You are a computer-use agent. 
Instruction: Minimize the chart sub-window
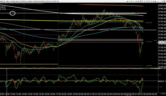pos(160,2)
